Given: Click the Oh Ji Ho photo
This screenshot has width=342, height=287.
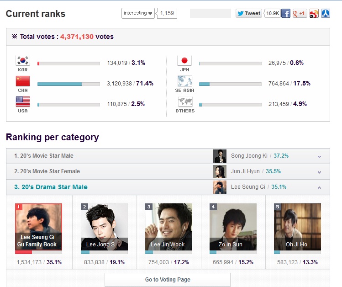Looking at the screenshot, I should click(297, 227).
